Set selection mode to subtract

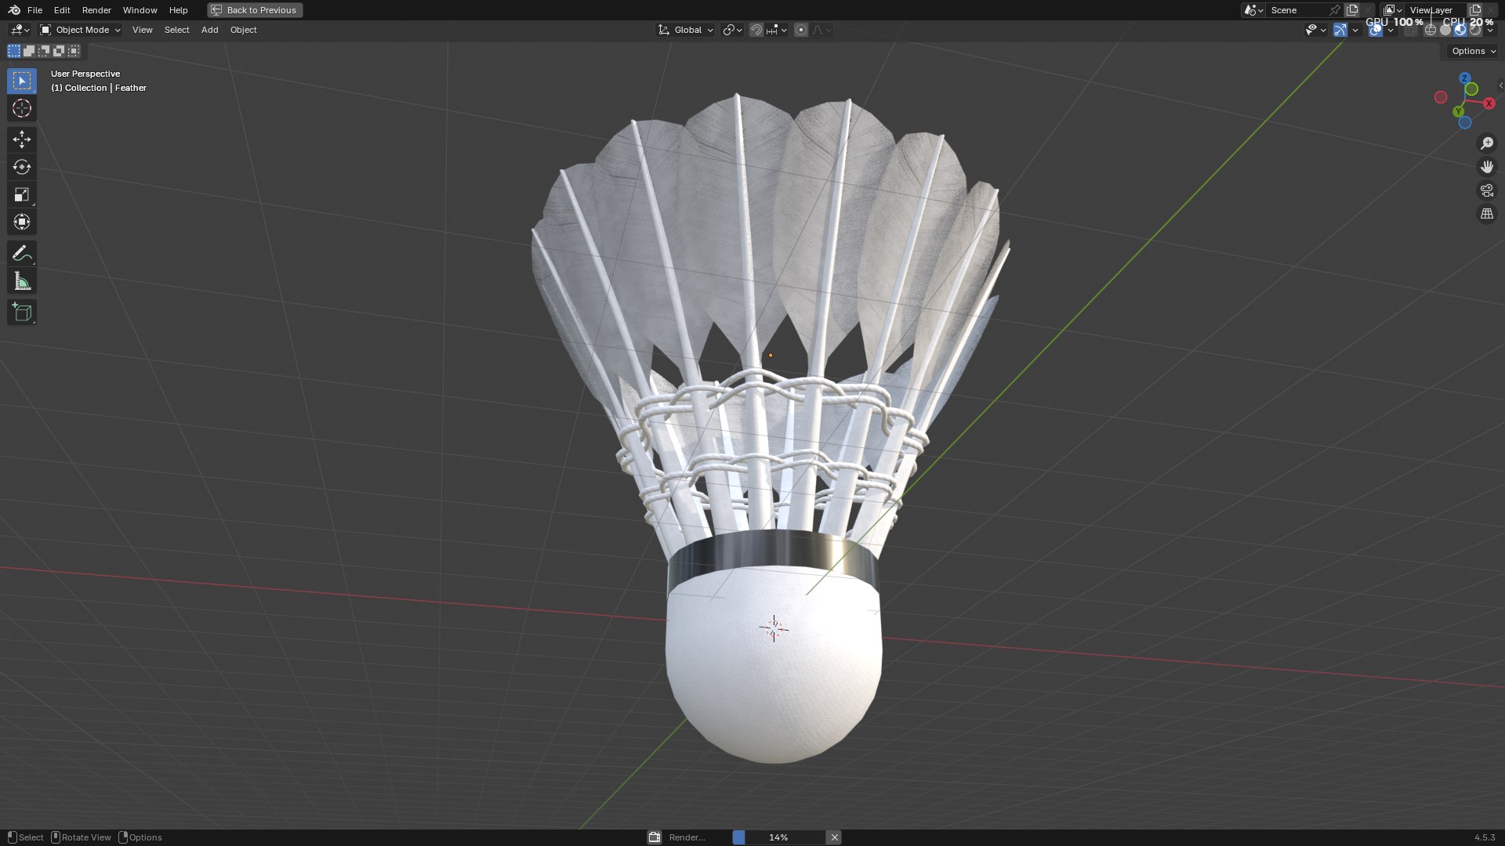tap(44, 51)
